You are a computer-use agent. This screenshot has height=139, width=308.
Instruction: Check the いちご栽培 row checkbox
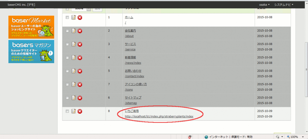click(67, 111)
